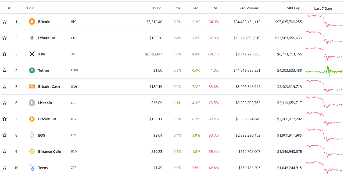The width and height of the screenshot is (344, 177).
Task: Click the Bitcoin SV logo icon
Action: click(x=32, y=119)
